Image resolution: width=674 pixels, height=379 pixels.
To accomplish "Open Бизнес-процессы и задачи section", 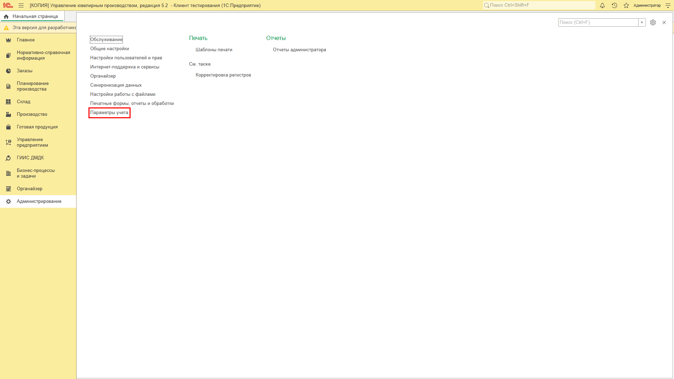I will point(38,173).
